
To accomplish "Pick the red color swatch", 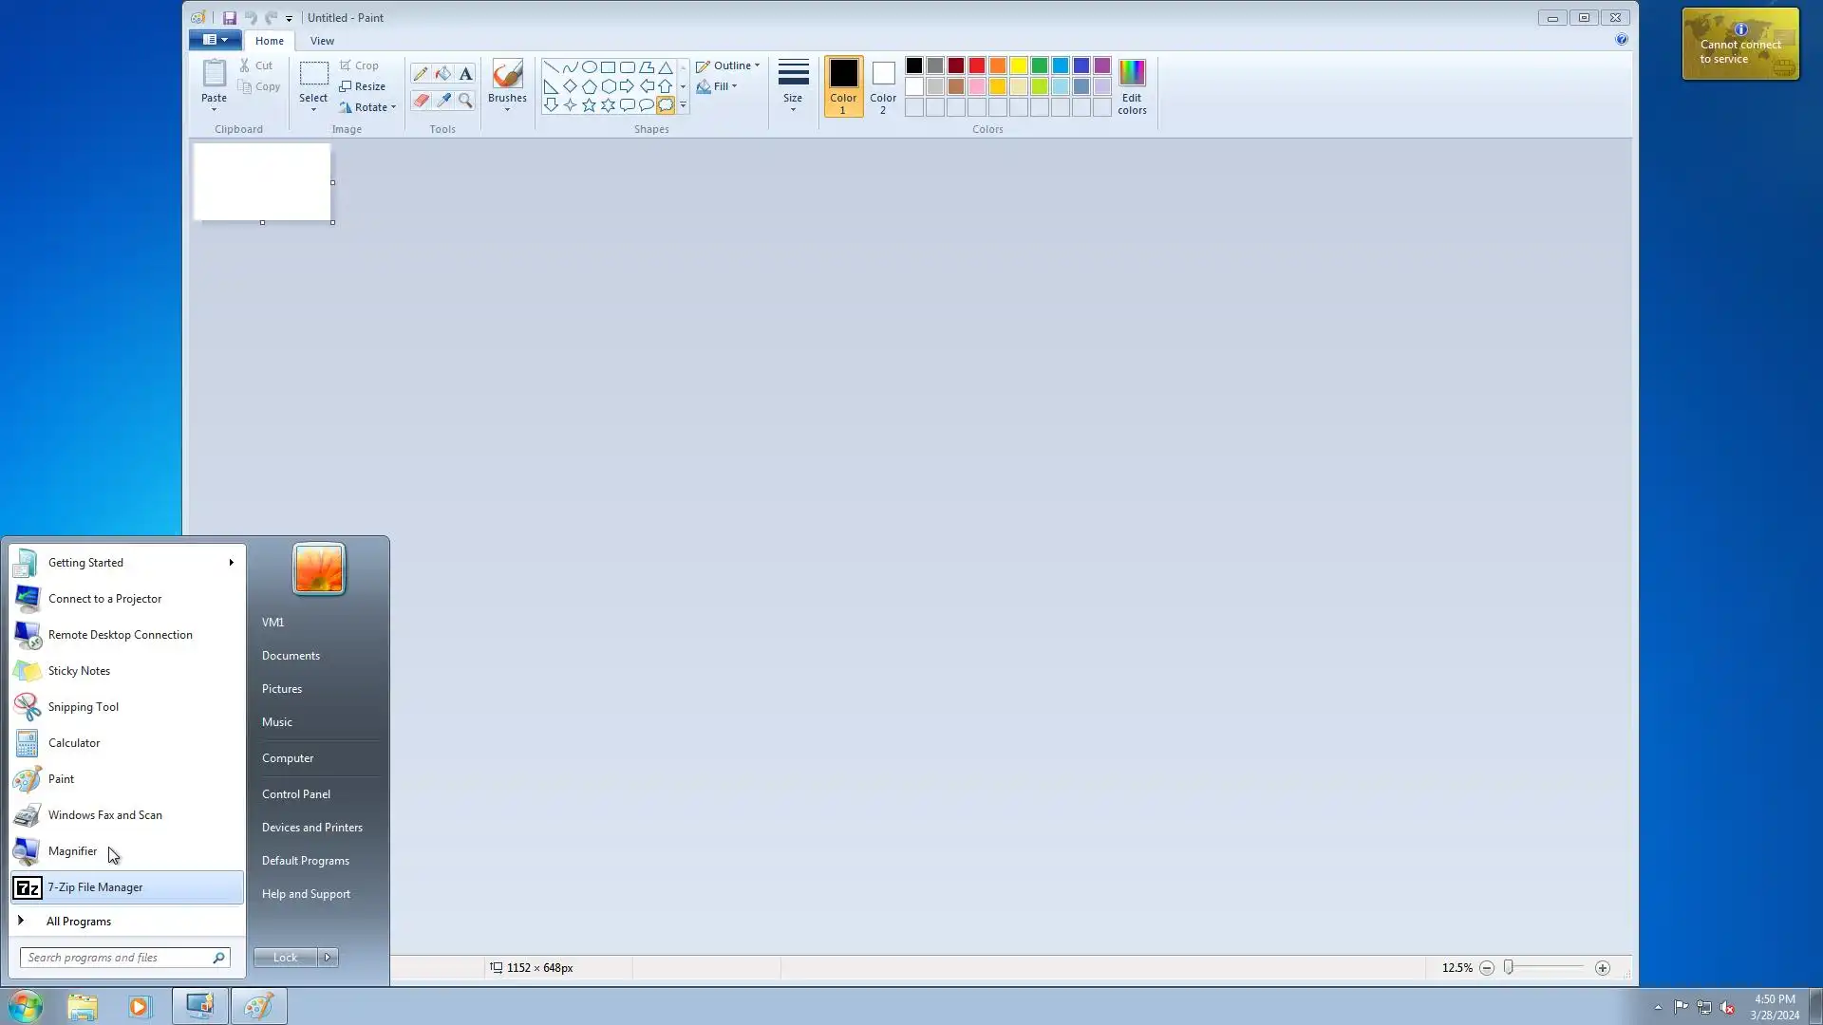I will pos(977,65).
